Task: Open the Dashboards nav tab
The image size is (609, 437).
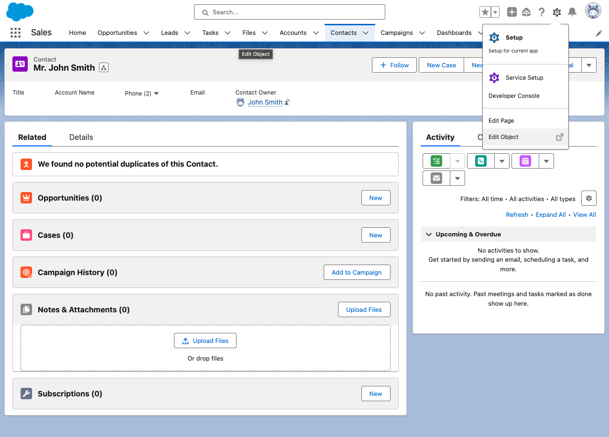Action: pyautogui.click(x=454, y=33)
